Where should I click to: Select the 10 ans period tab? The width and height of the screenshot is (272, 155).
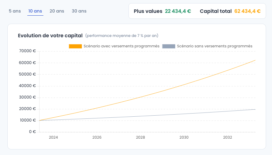tap(35, 11)
